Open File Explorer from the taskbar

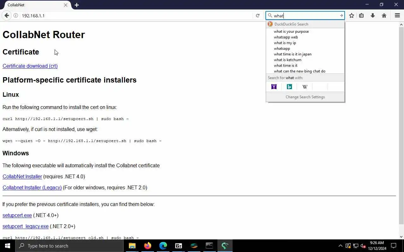(132, 246)
